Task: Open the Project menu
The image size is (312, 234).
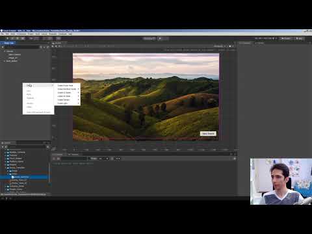Action: 31,34
